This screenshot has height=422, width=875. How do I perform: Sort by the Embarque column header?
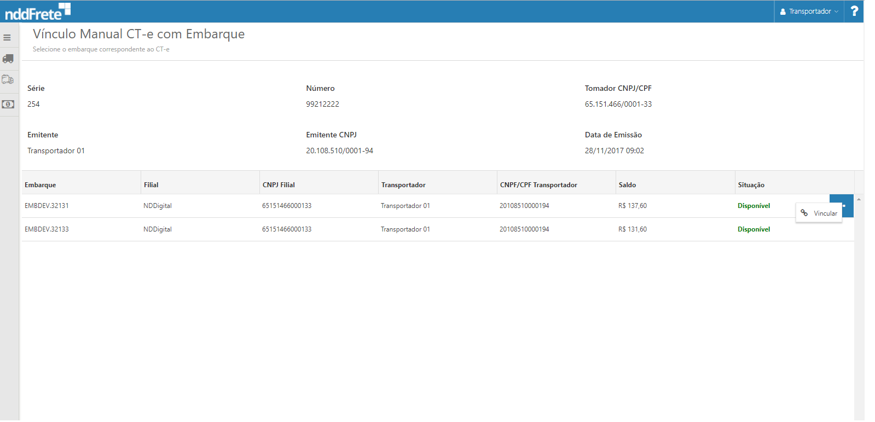(x=40, y=185)
